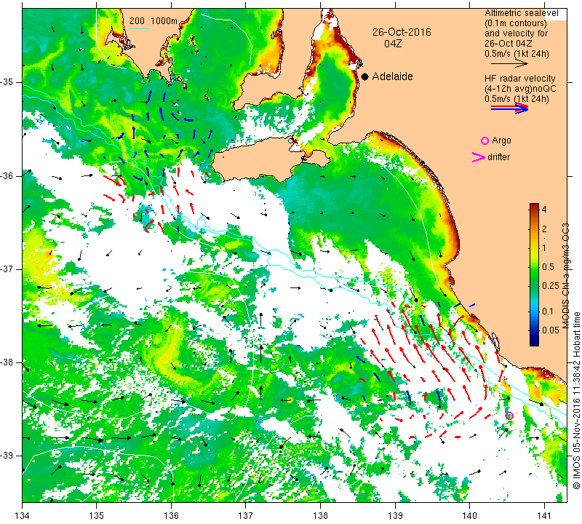Click the colorbar value 2 label

click(x=544, y=229)
